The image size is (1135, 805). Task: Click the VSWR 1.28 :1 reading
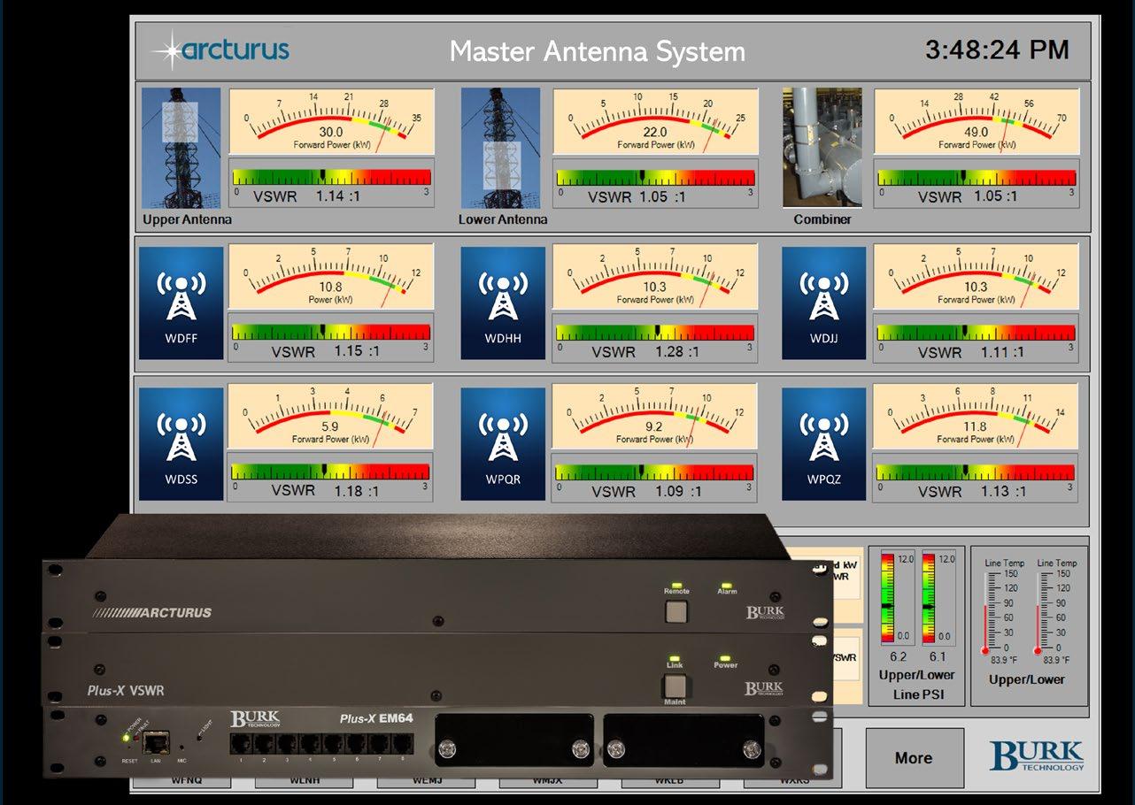tap(645, 352)
